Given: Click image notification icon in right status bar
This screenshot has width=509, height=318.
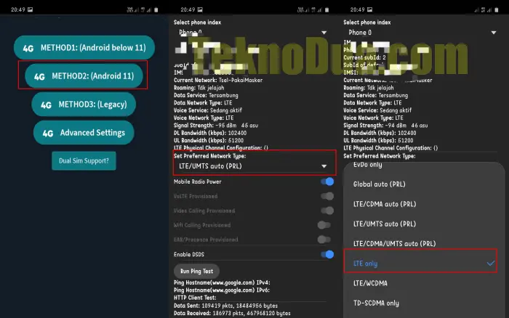Looking at the screenshot, I should coord(369,9).
